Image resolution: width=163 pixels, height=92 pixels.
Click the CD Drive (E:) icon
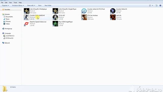point(4,38)
